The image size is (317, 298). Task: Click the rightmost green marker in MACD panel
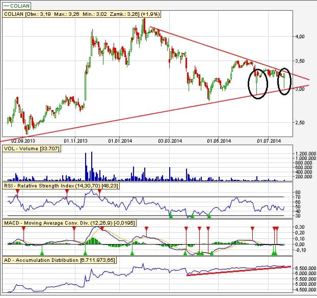275,252
